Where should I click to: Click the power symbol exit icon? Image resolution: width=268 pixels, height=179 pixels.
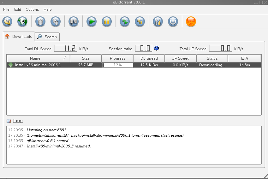point(173,21)
